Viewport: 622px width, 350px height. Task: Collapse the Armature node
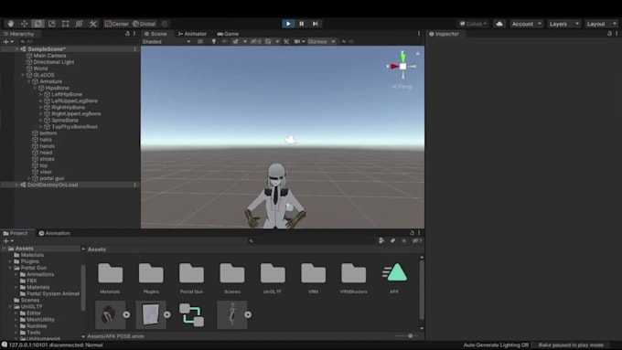point(28,81)
